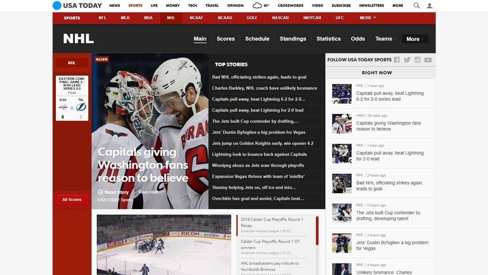Open USA TODAY Sports Facebook icon
This screenshot has height=275, width=488.
click(x=397, y=60)
